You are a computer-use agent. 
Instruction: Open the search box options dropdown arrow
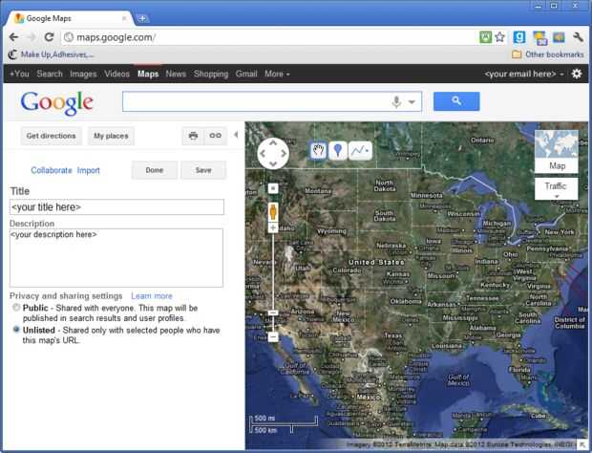tap(412, 101)
